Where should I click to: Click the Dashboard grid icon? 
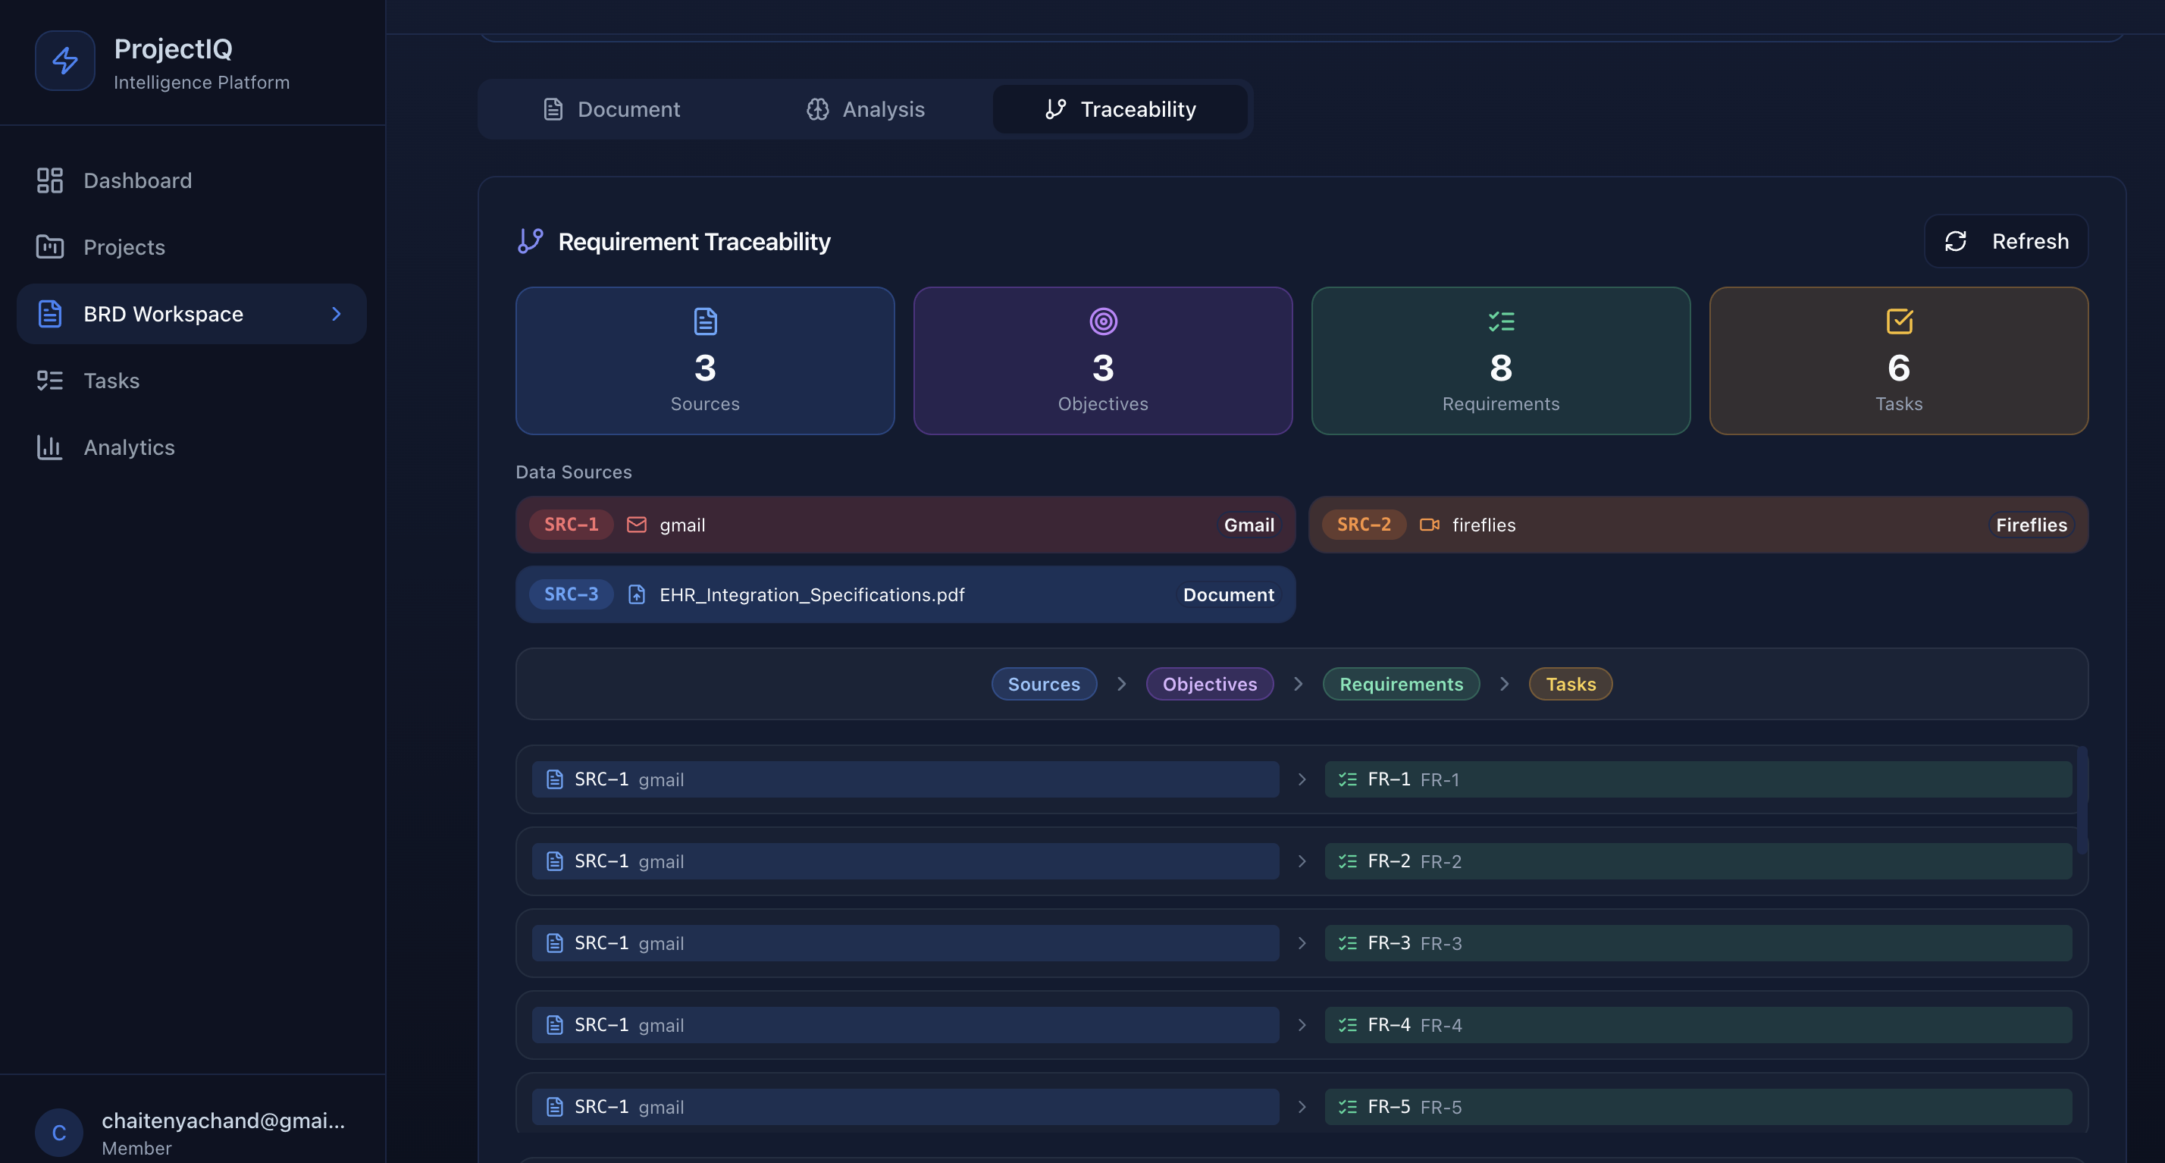coord(49,180)
